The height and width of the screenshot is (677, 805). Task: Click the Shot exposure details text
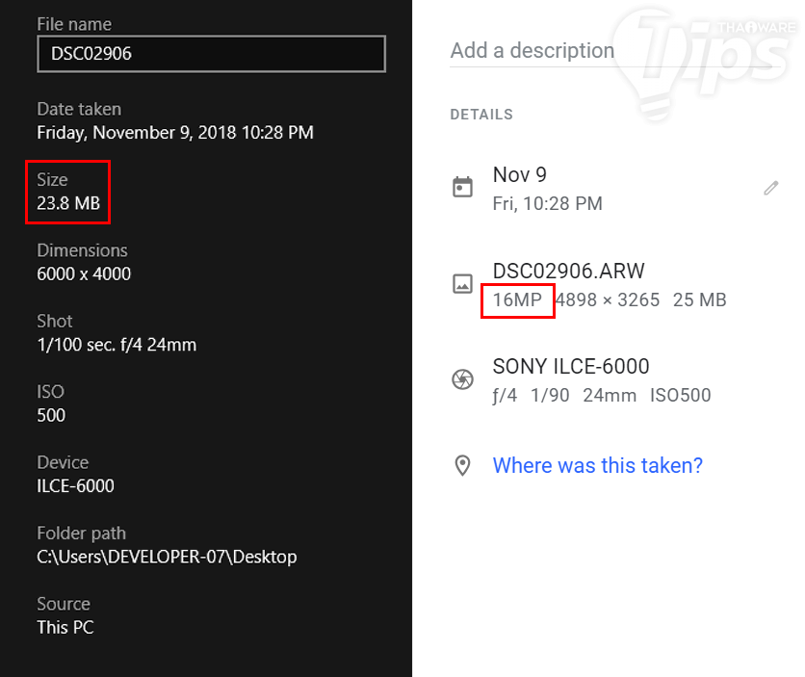117,345
